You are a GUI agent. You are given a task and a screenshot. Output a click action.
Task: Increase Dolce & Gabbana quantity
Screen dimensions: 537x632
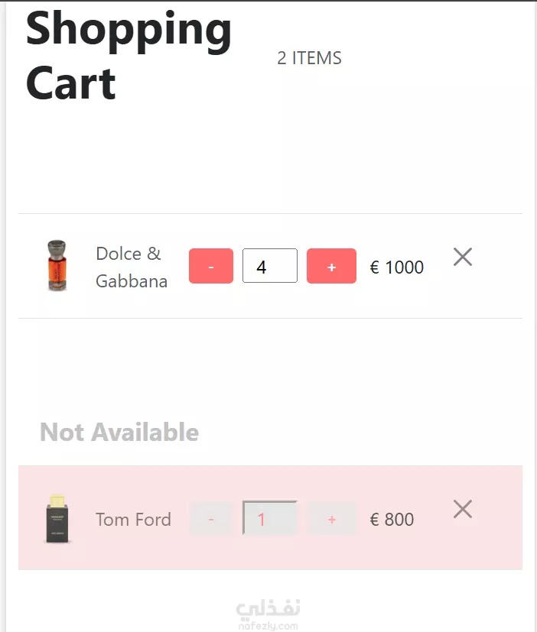(331, 266)
